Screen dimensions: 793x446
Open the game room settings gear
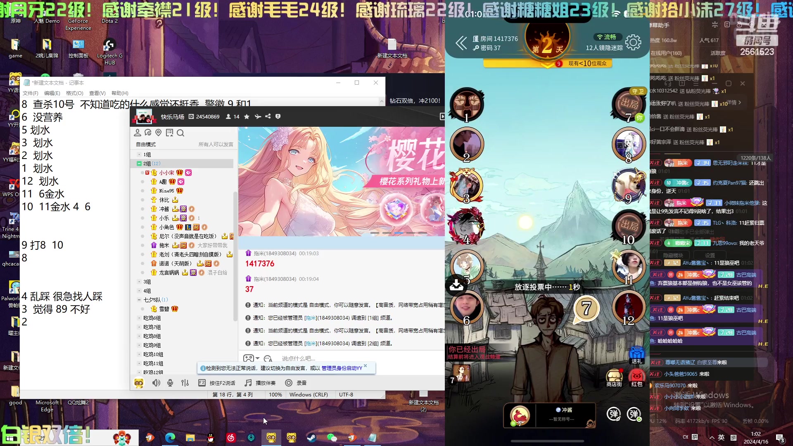click(x=633, y=42)
